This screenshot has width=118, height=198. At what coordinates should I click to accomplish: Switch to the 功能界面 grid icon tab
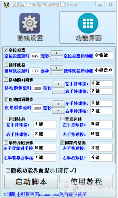tap(88, 23)
